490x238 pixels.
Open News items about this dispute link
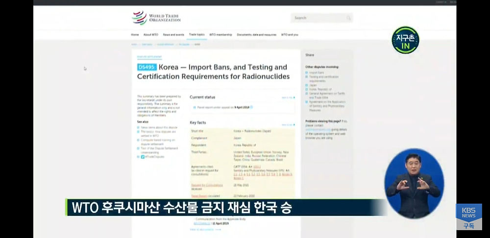tap(159, 127)
